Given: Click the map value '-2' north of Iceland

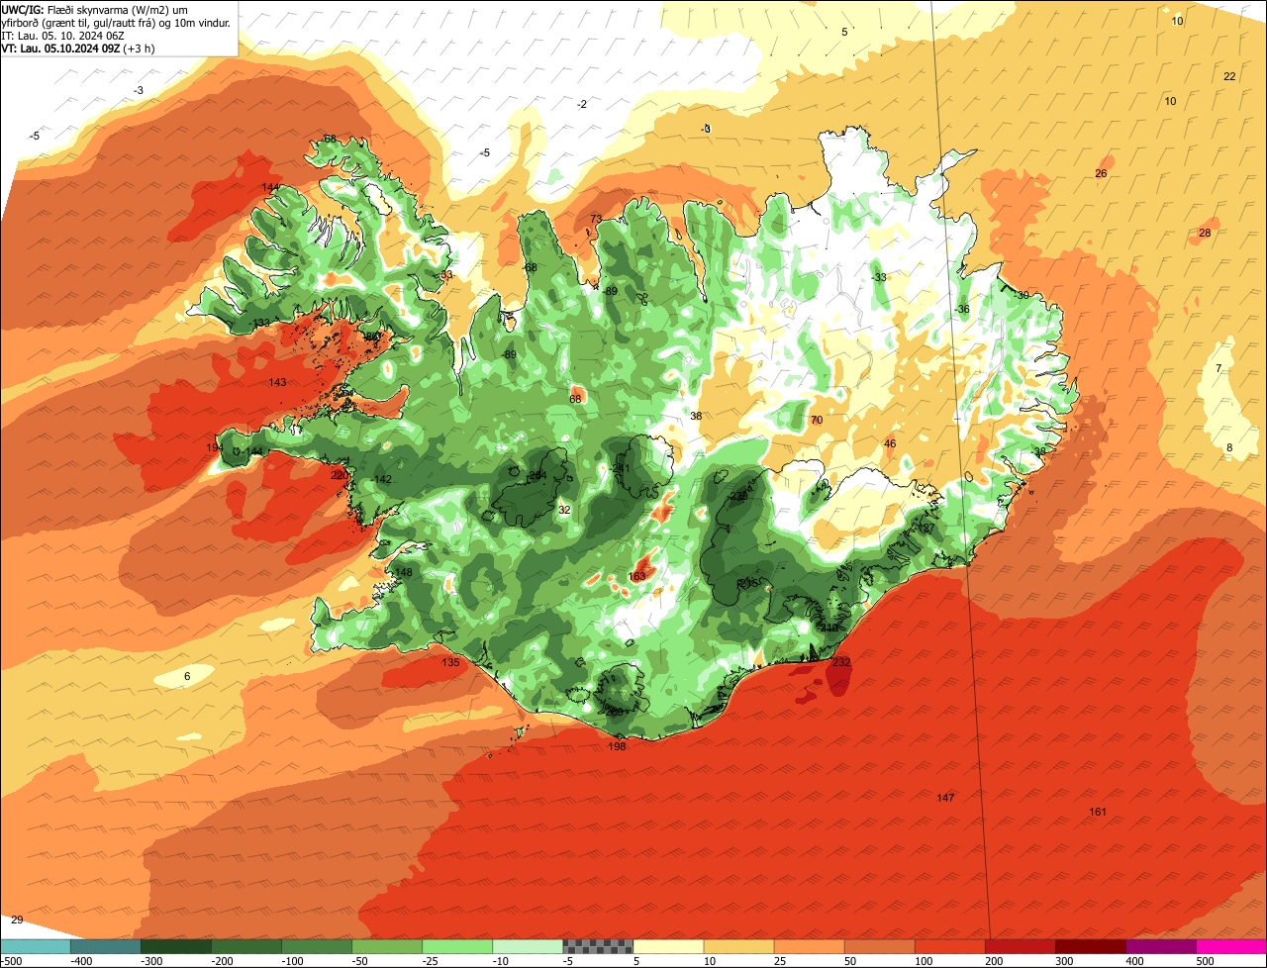Looking at the screenshot, I should pyautogui.click(x=582, y=105).
